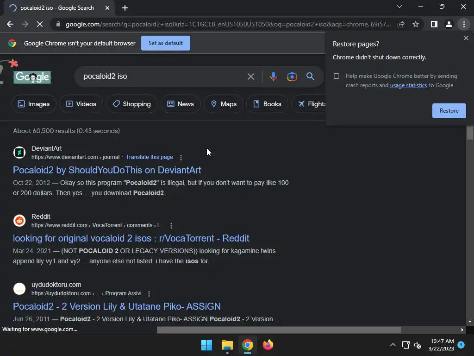Click the address bar URL
The height and width of the screenshot is (356, 474).
(x=228, y=24)
